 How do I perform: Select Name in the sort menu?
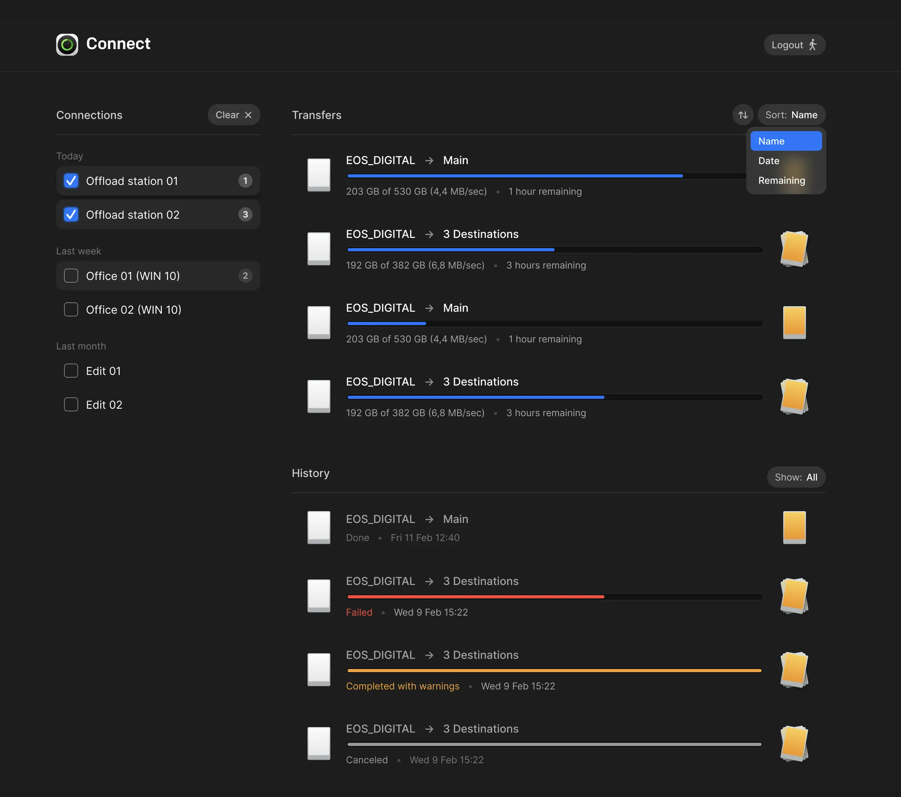(786, 141)
